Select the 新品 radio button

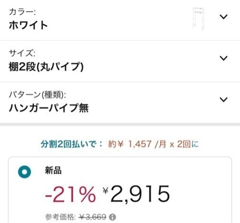[x=24, y=172]
